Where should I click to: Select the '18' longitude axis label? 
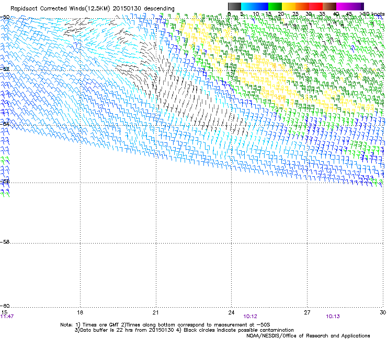click(80, 312)
